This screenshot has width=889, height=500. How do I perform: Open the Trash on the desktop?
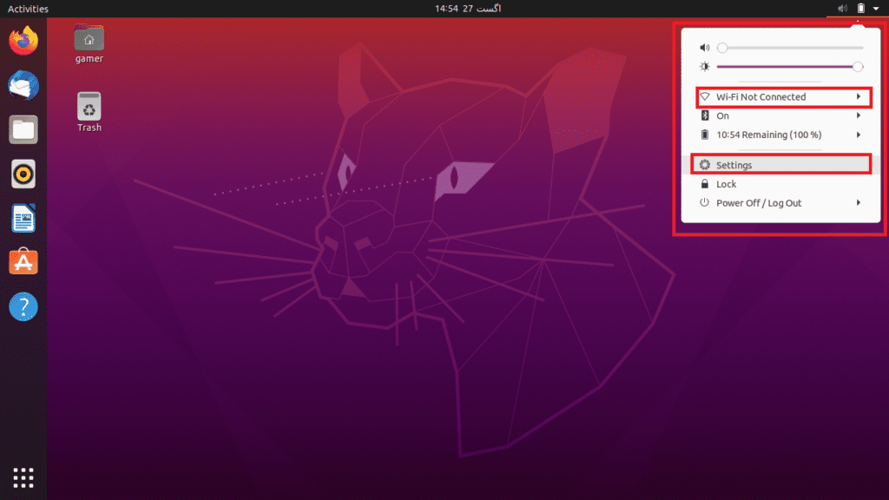[x=88, y=107]
